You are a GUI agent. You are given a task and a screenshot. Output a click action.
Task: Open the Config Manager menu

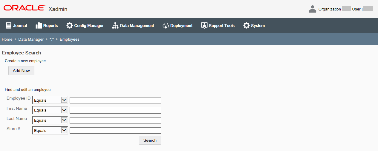85,25
